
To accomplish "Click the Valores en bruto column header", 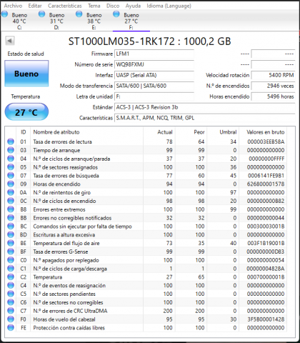I will 263,132.
